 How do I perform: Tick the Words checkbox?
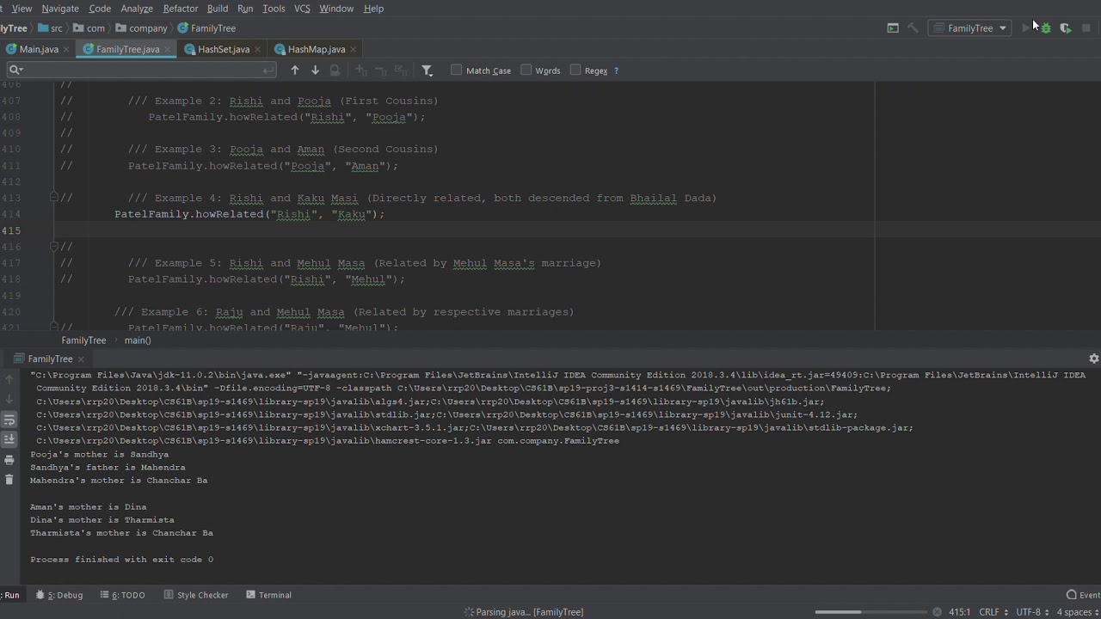[x=526, y=70]
